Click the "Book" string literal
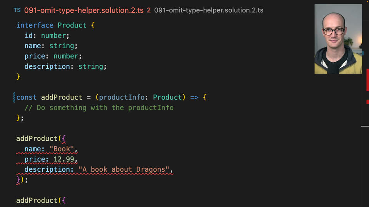Viewport: 369px width, 207px height. [x=61, y=149]
